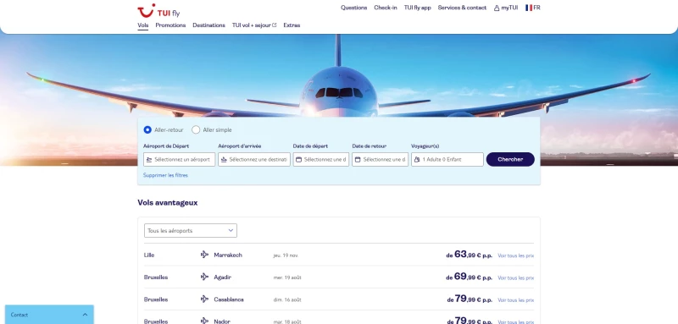The width and height of the screenshot is (678, 324).
Task: Click plane icon in Bruxelles to Agadir row
Action: point(204,277)
